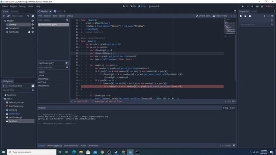This screenshot has width=276, height=155.
Task: Fold the func _ready code block
Action: click(79, 20)
